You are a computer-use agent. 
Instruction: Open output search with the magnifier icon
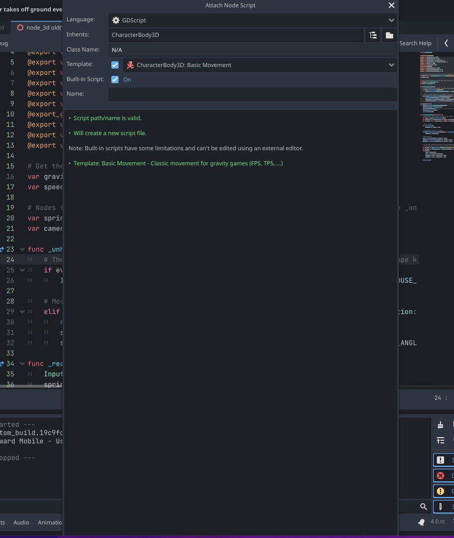tap(424, 506)
